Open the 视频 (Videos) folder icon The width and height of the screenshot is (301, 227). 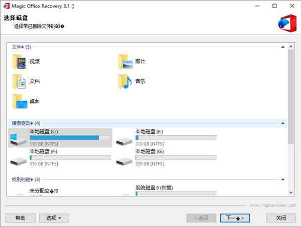point(20,62)
